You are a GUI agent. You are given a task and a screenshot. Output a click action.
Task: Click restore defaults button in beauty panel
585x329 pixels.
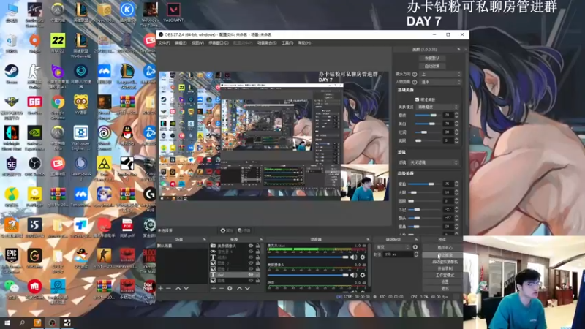tap(432, 58)
